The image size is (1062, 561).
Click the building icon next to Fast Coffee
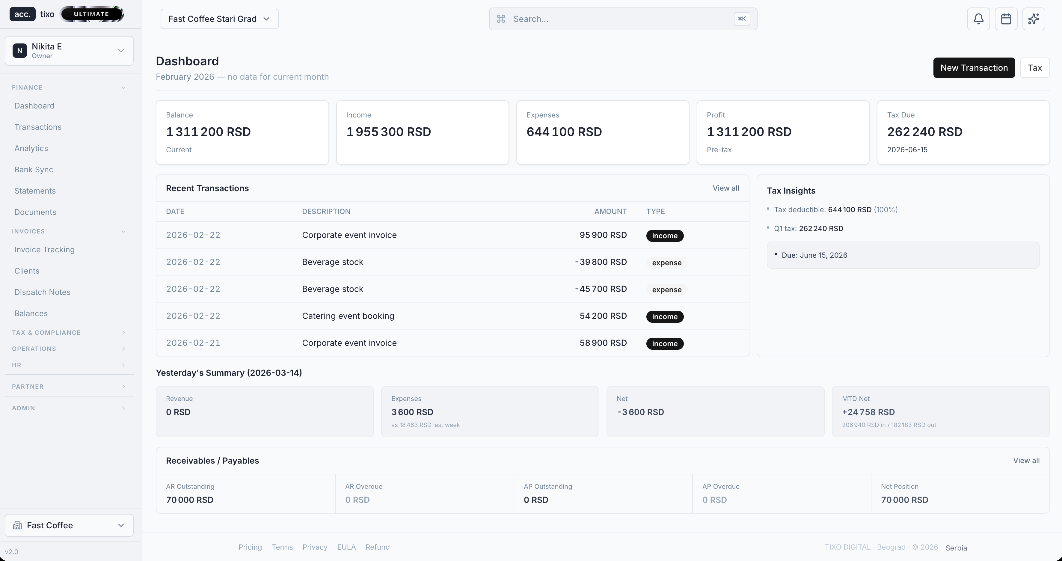(17, 525)
